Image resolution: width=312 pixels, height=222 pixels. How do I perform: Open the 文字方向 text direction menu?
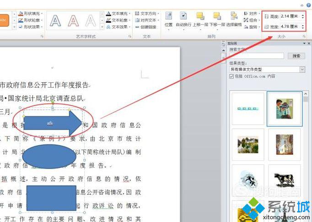(x=147, y=14)
